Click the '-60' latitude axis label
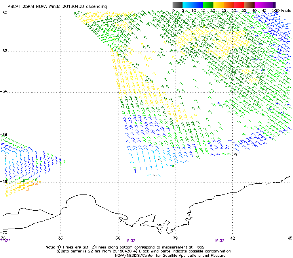Screen dimensions: 293x258 (x=4, y=13)
